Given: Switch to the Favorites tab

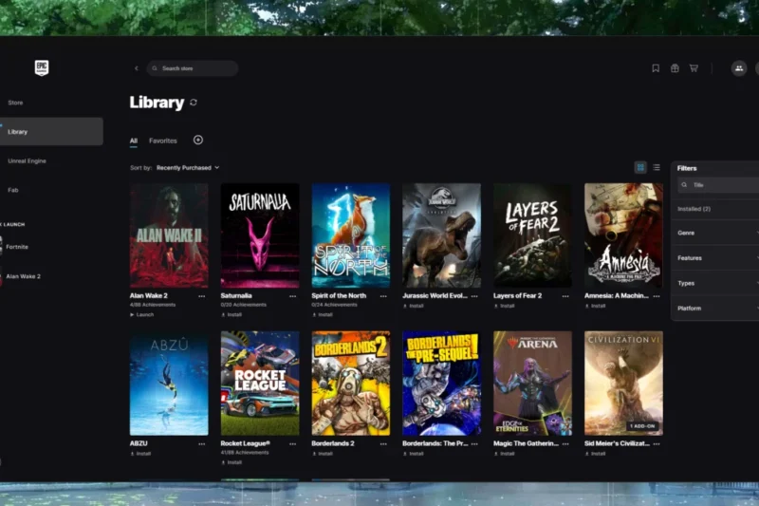Looking at the screenshot, I should (163, 141).
